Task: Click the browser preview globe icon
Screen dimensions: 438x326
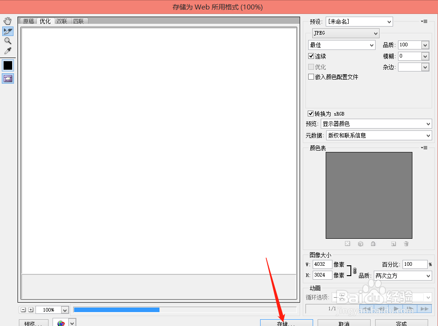Action: pyautogui.click(x=61, y=323)
